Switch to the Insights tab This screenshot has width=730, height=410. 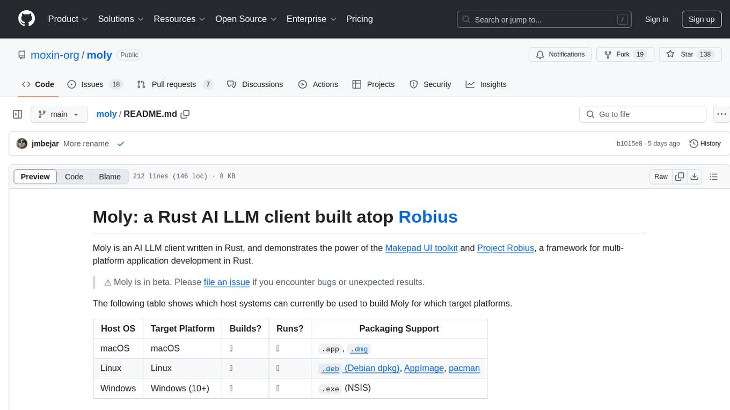coord(486,84)
